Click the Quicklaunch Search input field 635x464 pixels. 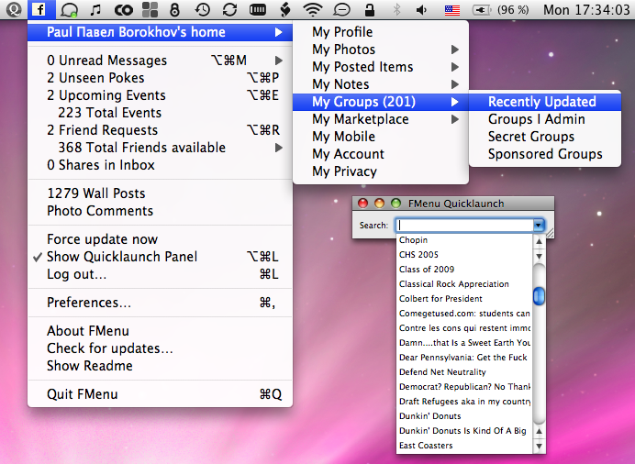click(464, 225)
